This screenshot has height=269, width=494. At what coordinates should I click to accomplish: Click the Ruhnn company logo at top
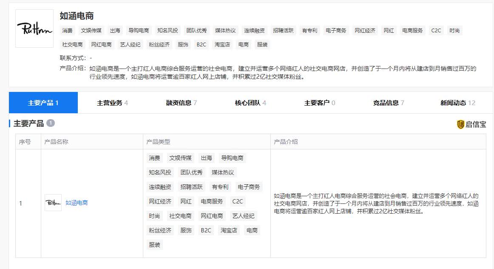coord(34,29)
